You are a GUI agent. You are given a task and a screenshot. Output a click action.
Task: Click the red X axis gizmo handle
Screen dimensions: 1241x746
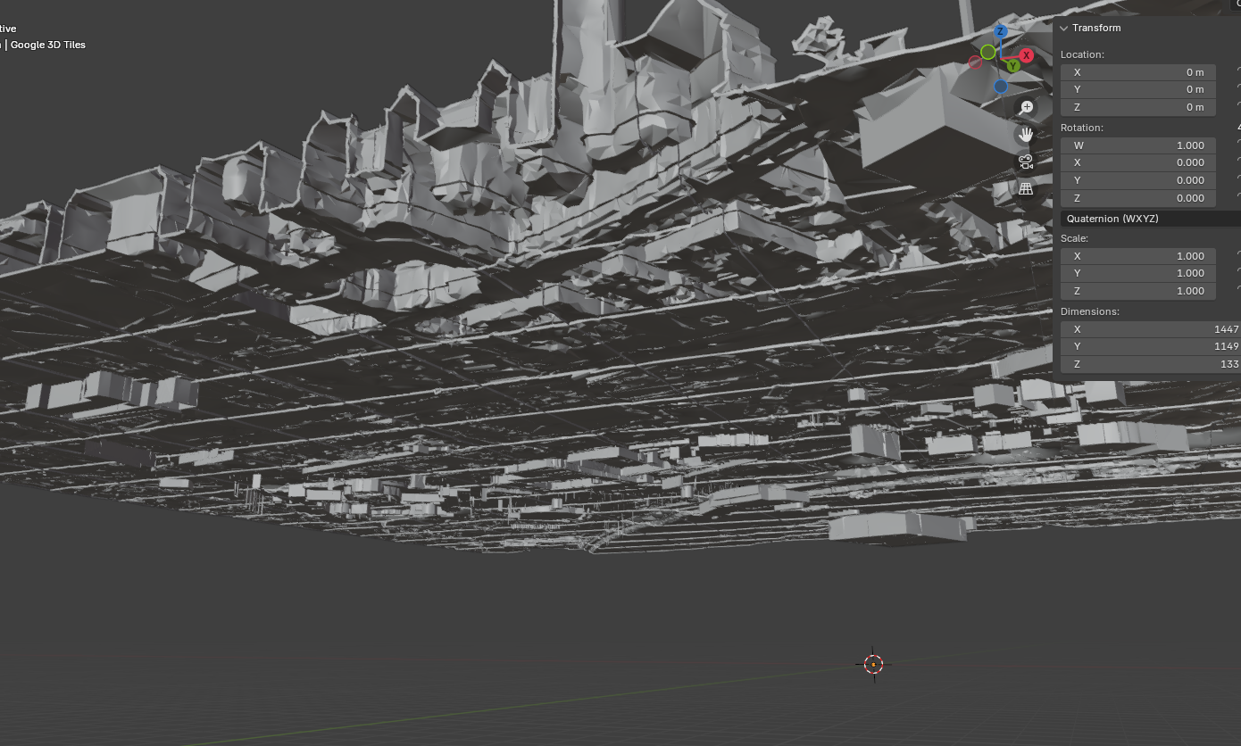(1027, 55)
